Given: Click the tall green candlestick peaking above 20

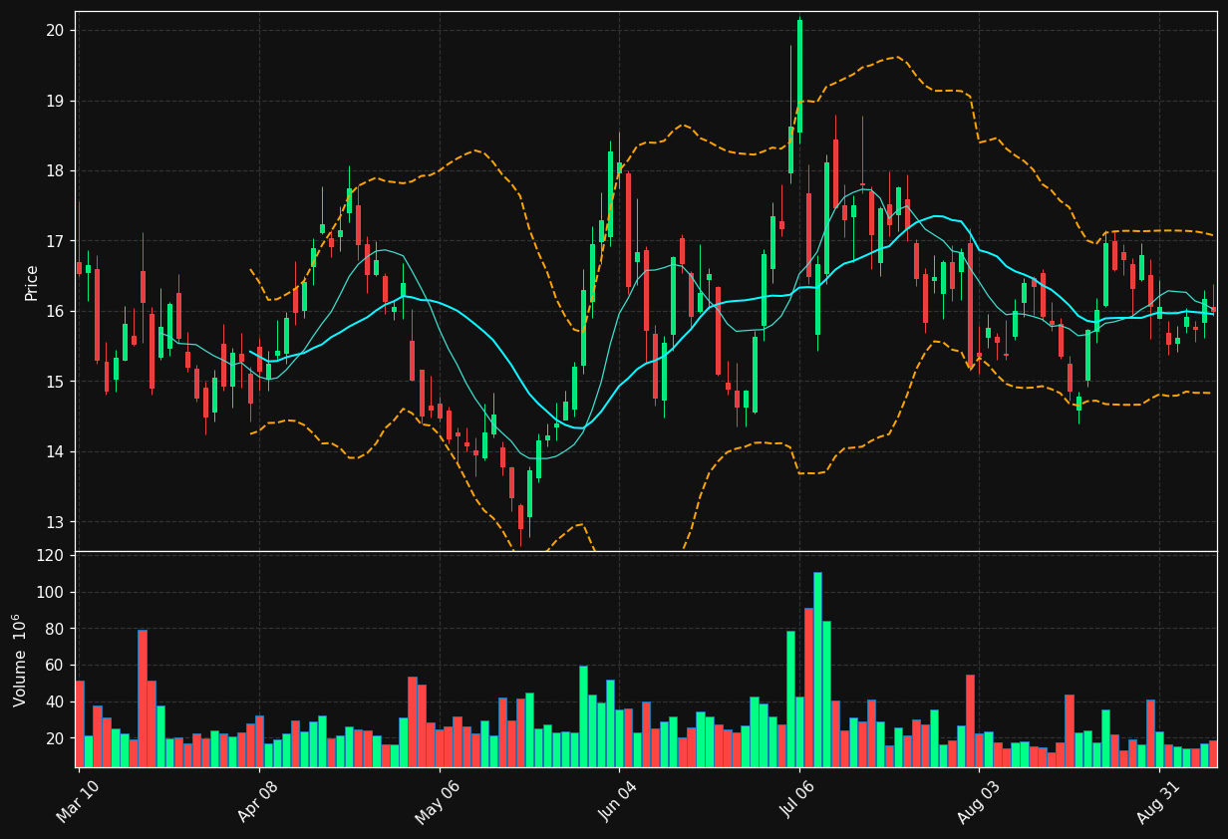Looking at the screenshot, I should [x=799, y=76].
